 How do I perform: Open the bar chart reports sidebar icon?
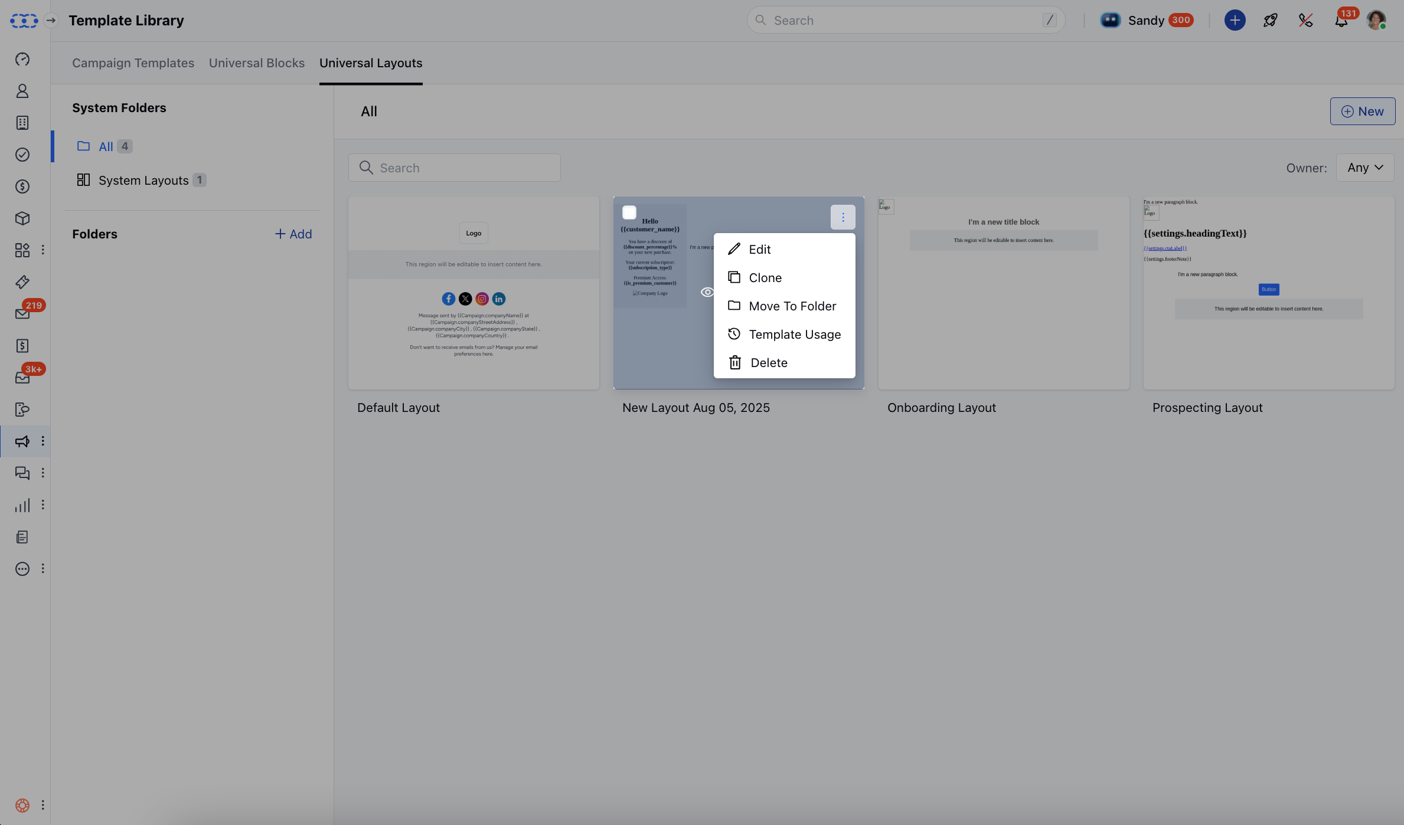[22, 505]
